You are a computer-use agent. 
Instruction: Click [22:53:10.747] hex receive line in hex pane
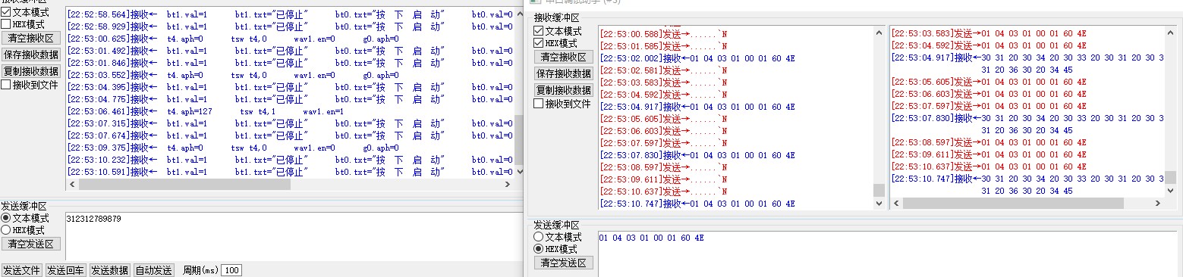(x=1027, y=179)
